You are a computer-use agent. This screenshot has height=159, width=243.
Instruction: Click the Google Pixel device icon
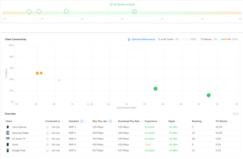click(x=8, y=150)
